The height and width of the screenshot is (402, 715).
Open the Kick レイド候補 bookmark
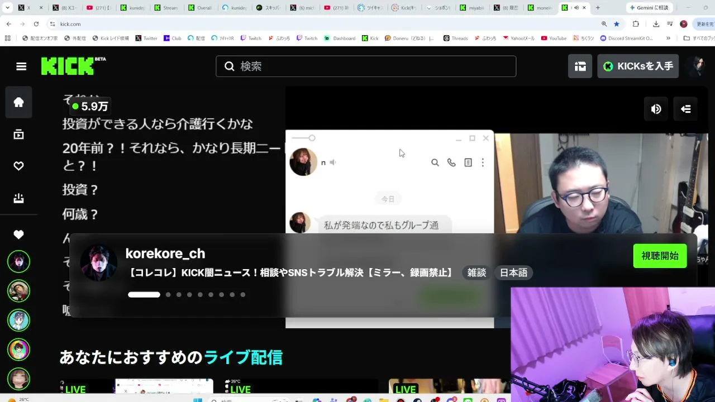coord(111,39)
